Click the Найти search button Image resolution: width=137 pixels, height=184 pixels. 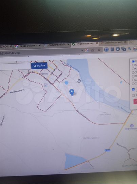click(39, 66)
